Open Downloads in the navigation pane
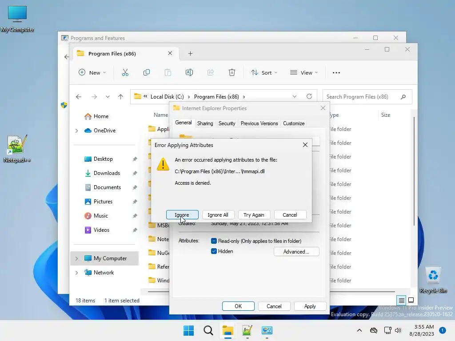The width and height of the screenshot is (455, 341). 107,173
